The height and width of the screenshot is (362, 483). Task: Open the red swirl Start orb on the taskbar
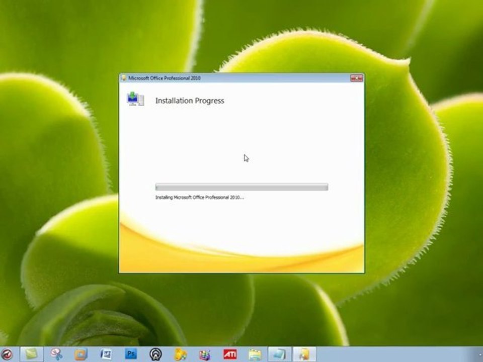[7, 354]
